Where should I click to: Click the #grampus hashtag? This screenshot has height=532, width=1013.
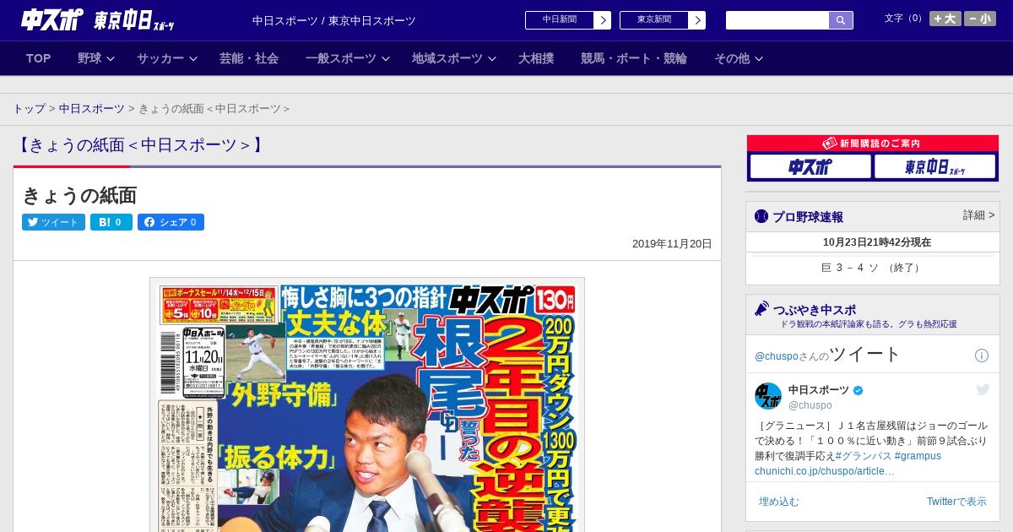tap(918, 456)
